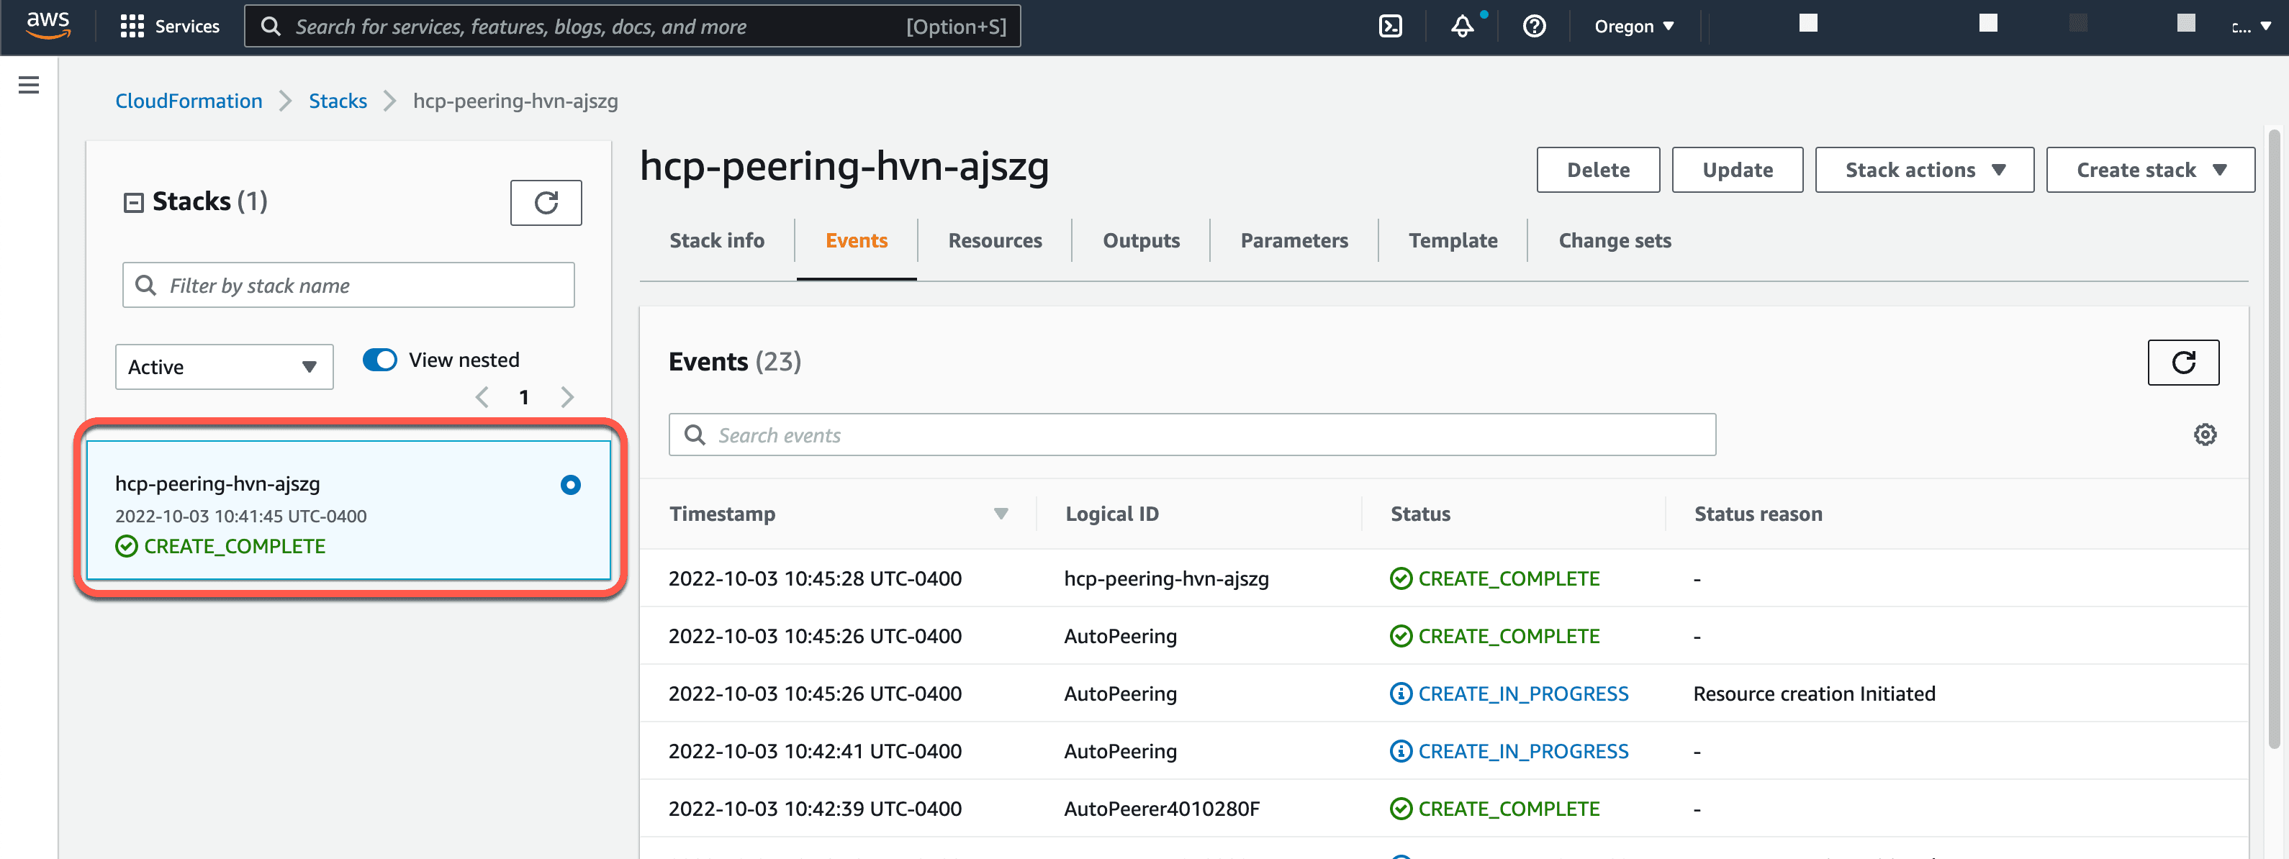
Task: Launch the CloudShell terminal icon
Action: (1390, 27)
